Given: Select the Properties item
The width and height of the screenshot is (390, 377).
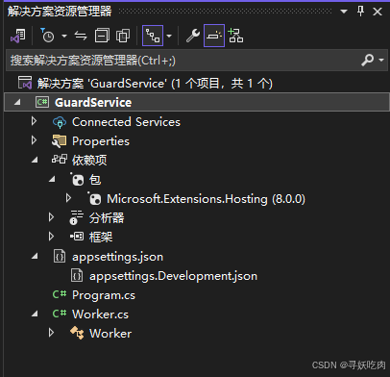Looking at the screenshot, I should (101, 141).
